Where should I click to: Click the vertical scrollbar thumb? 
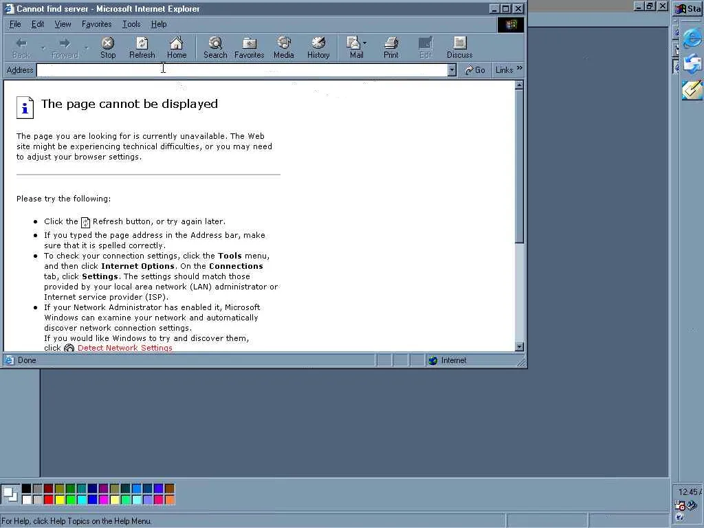coord(519,166)
